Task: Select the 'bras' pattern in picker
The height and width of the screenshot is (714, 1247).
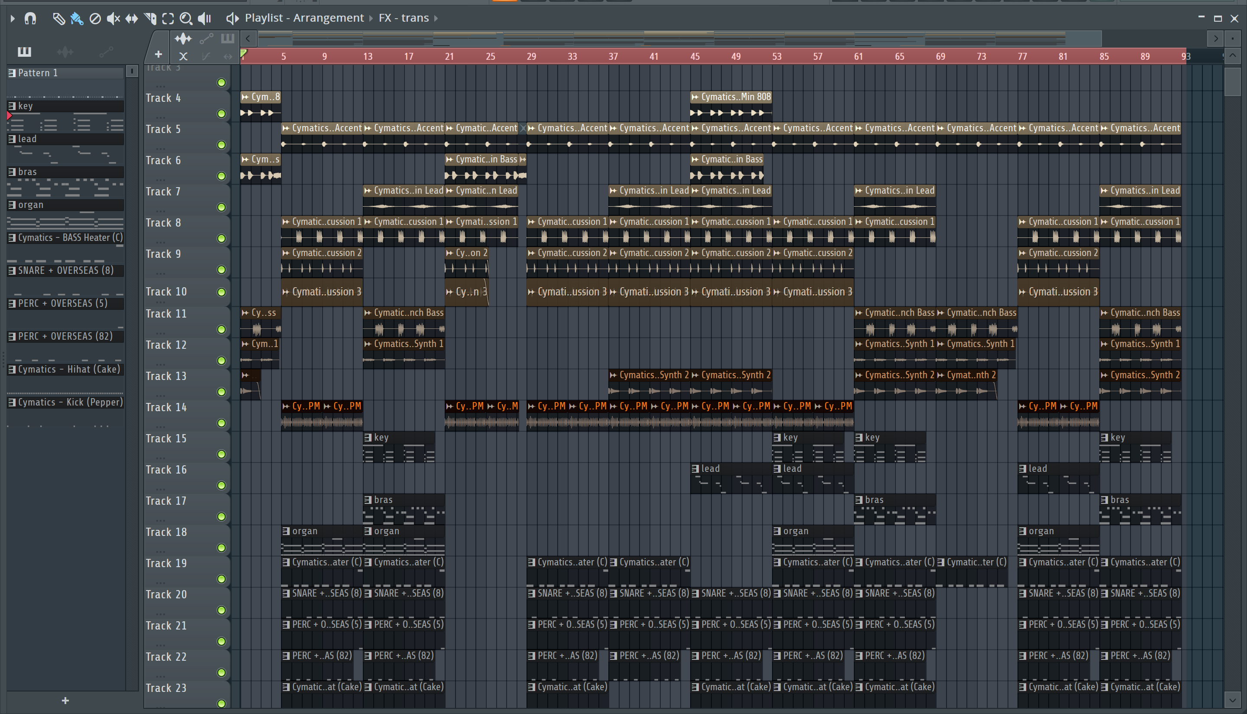Action: click(x=66, y=172)
